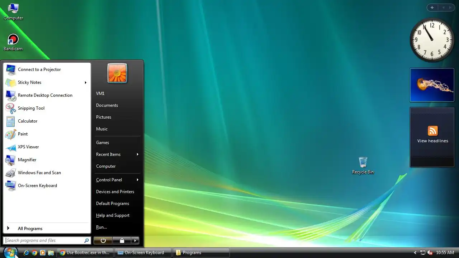The image size is (459, 258).
Task: Open Pictures folder in Start menu
Action: tap(117, 117)
